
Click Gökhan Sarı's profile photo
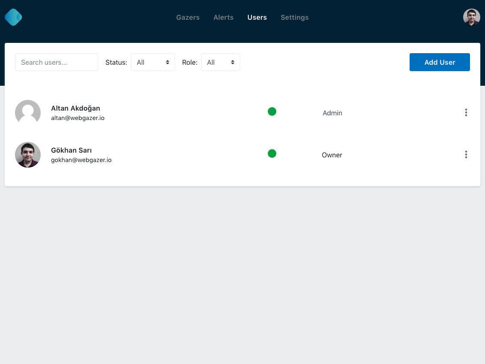(28, 155)
